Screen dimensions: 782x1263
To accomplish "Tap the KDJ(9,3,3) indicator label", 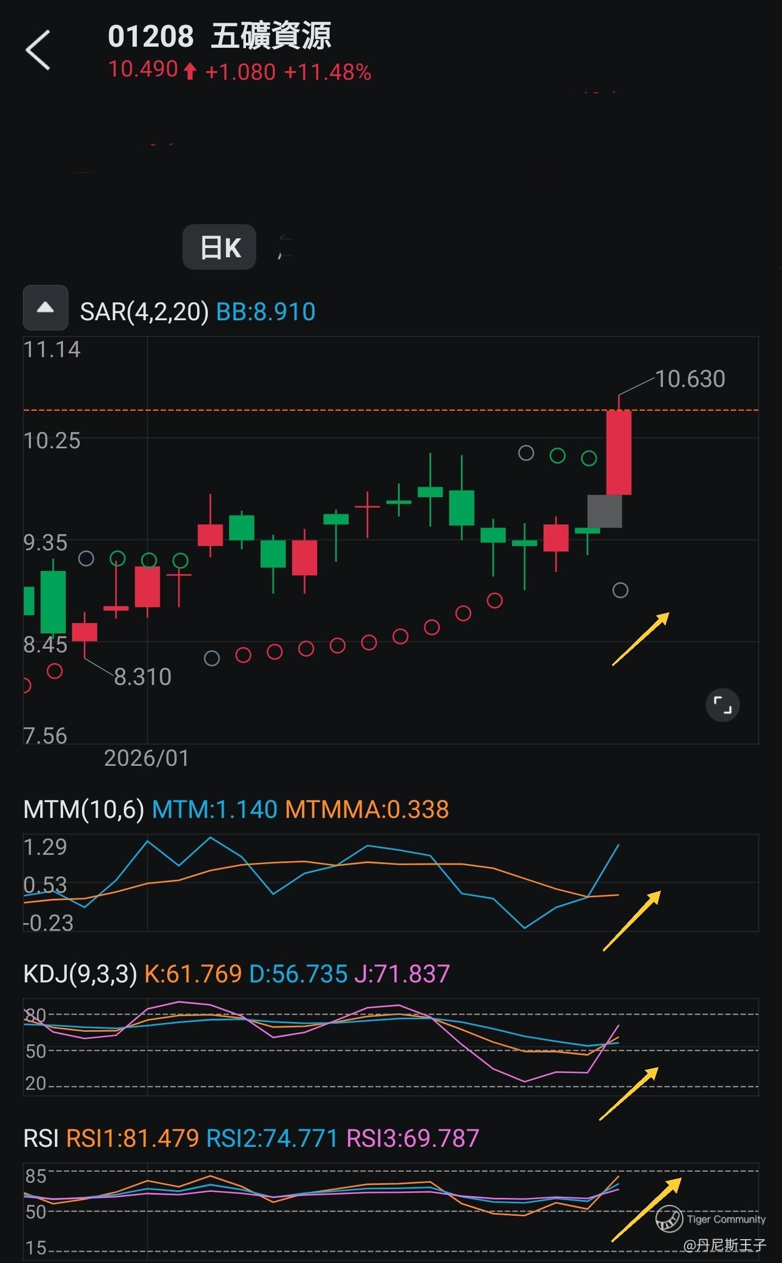I will pos(80,974).
